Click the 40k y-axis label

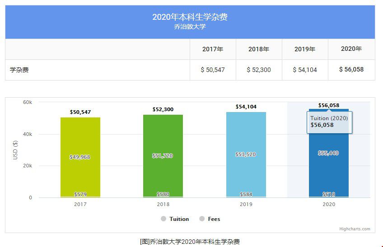[28, 134]
